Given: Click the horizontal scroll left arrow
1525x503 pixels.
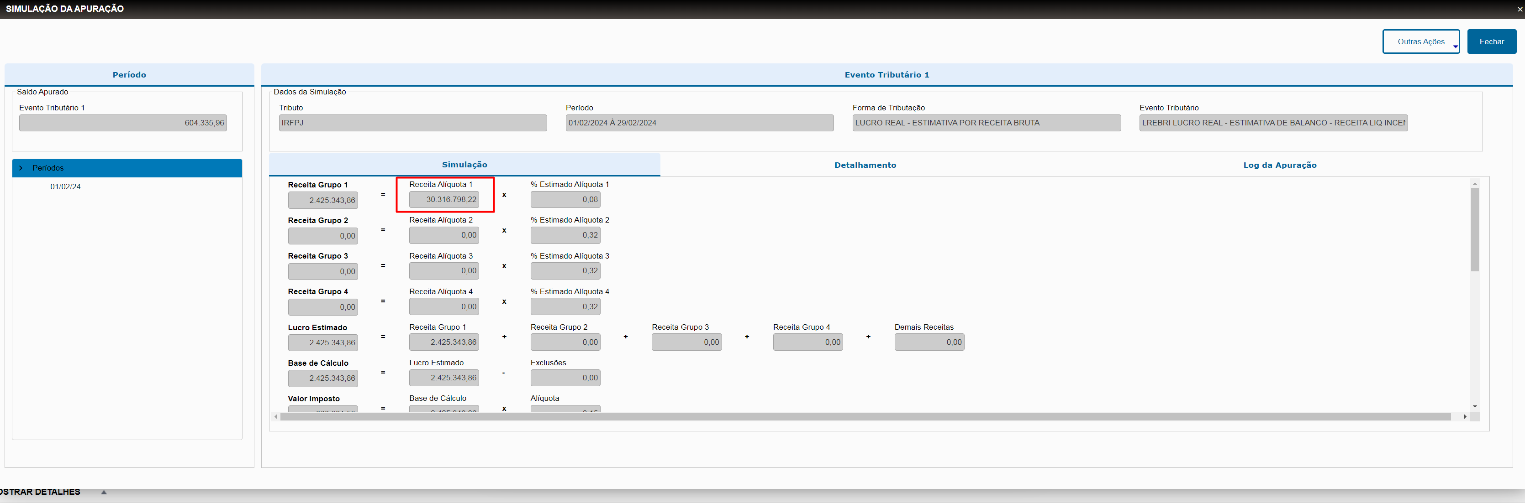Looking at the screenshot, I should point(276,417).
